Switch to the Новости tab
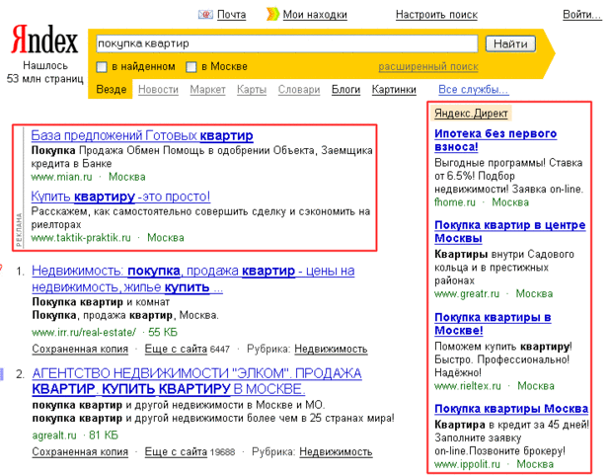 (x=158, y=89)
